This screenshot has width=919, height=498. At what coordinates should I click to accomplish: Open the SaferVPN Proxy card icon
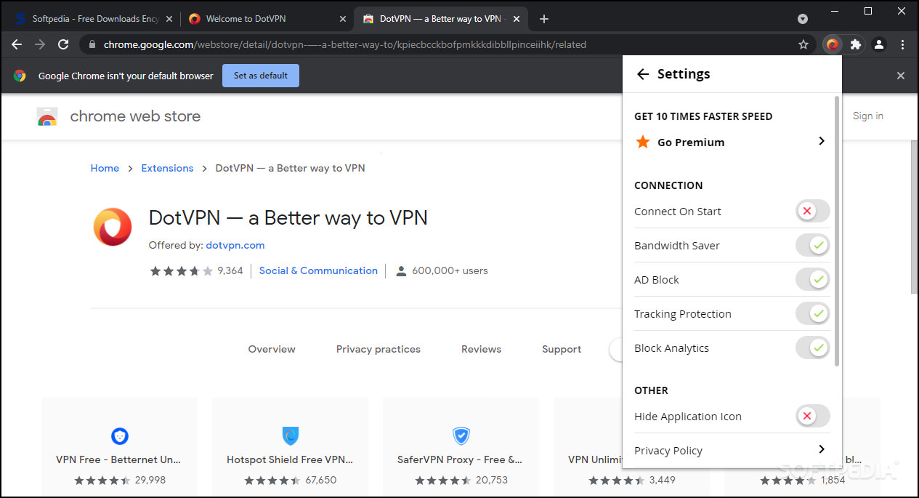pyautogui.click(x=461, y=436)
